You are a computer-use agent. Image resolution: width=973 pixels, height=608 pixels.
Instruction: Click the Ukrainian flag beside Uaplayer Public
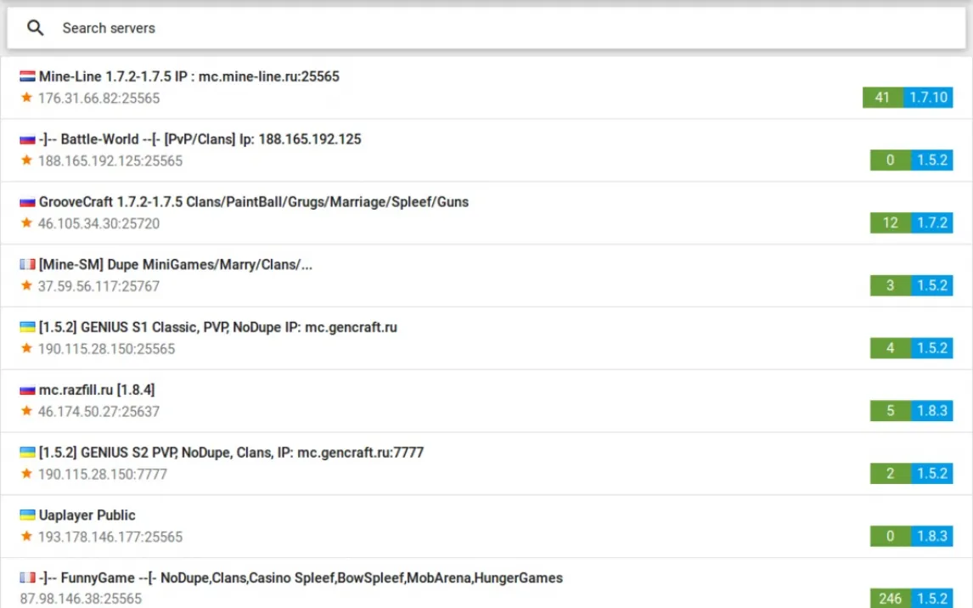[27, 515]
